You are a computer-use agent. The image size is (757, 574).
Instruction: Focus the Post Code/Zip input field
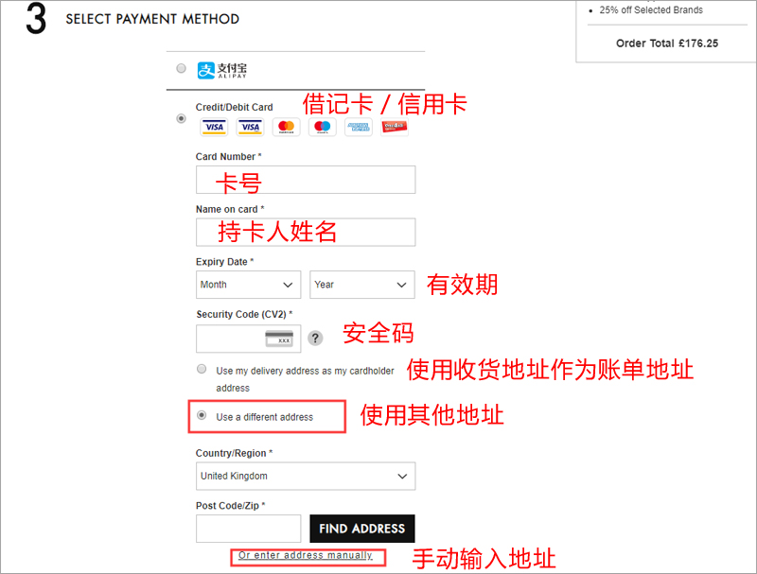pos(248,529)
